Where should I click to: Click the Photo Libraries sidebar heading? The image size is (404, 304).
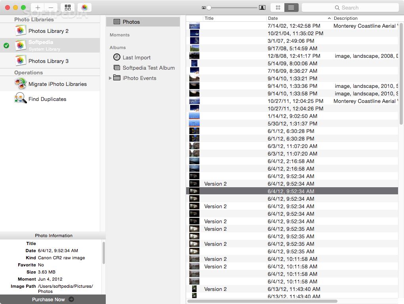[x=34, y=19]
